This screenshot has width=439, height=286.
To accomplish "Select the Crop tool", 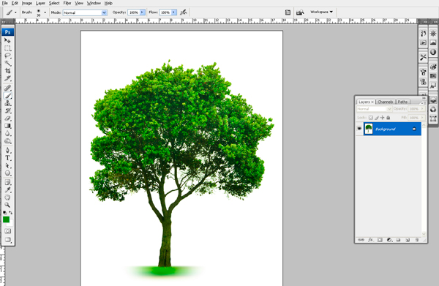I will (x=7, y=70).
